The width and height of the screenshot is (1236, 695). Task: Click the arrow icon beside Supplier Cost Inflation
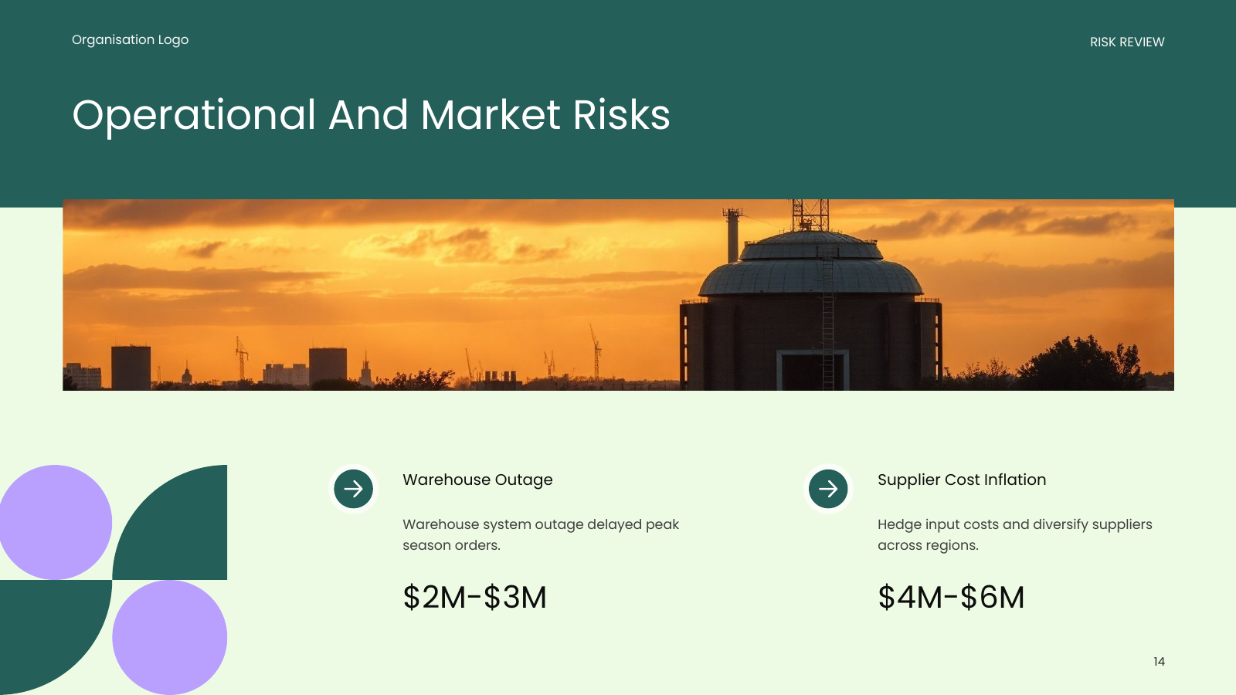click(828, 489)
